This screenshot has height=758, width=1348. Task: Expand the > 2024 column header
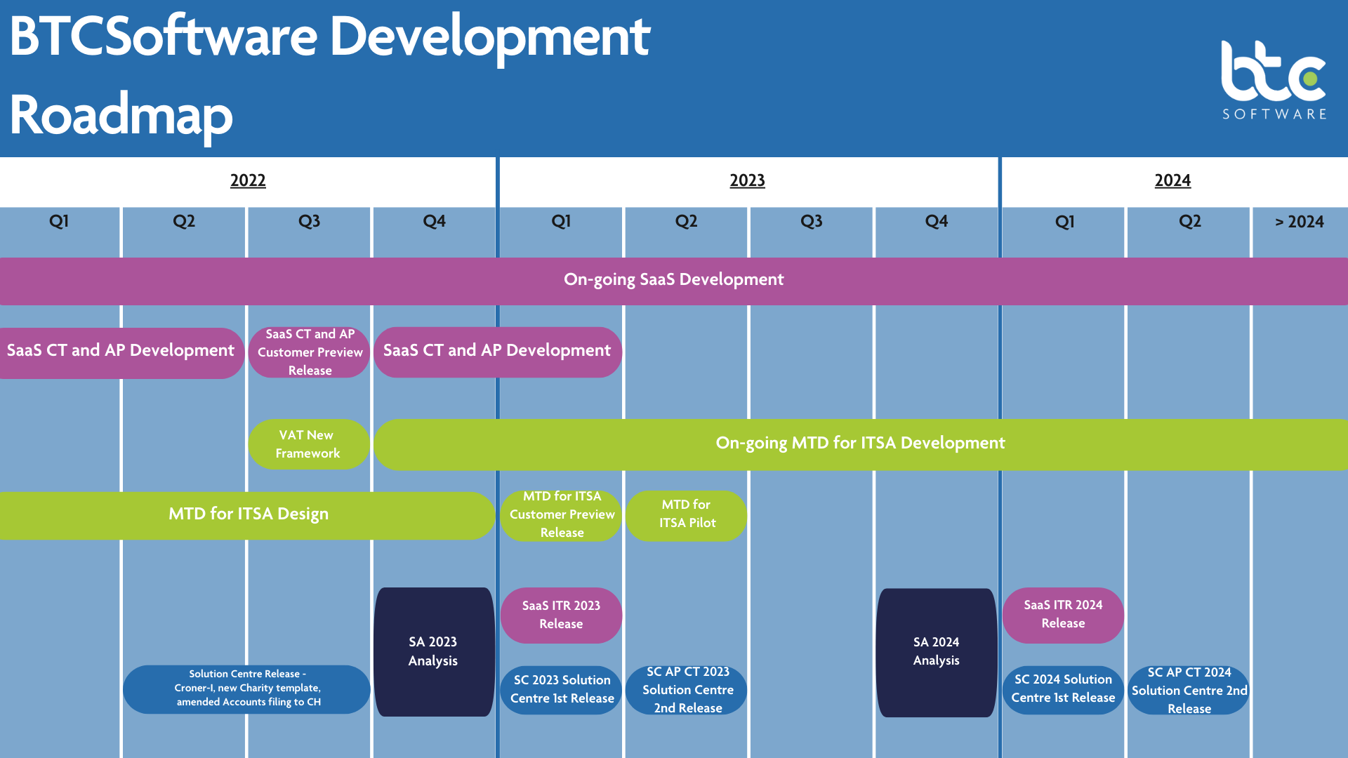click(x=1300, y=222)
